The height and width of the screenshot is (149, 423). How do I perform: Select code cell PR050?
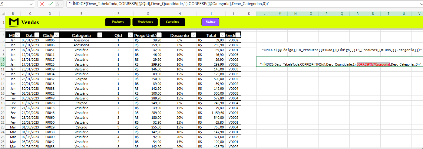pyautogui.click(x=50, y=122)
